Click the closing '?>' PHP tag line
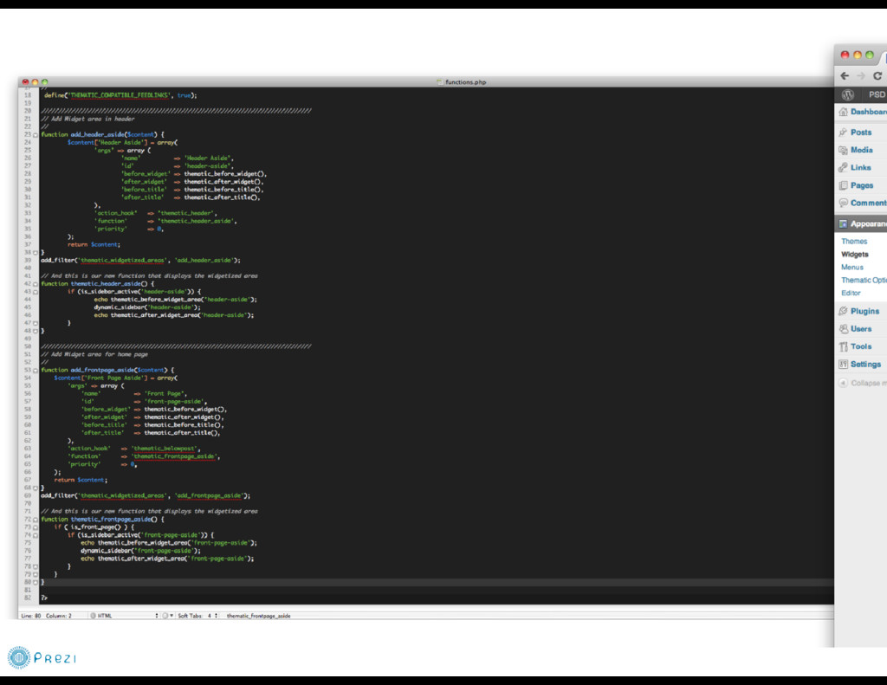Screen dimensions: 887x685 pos(44,598)
